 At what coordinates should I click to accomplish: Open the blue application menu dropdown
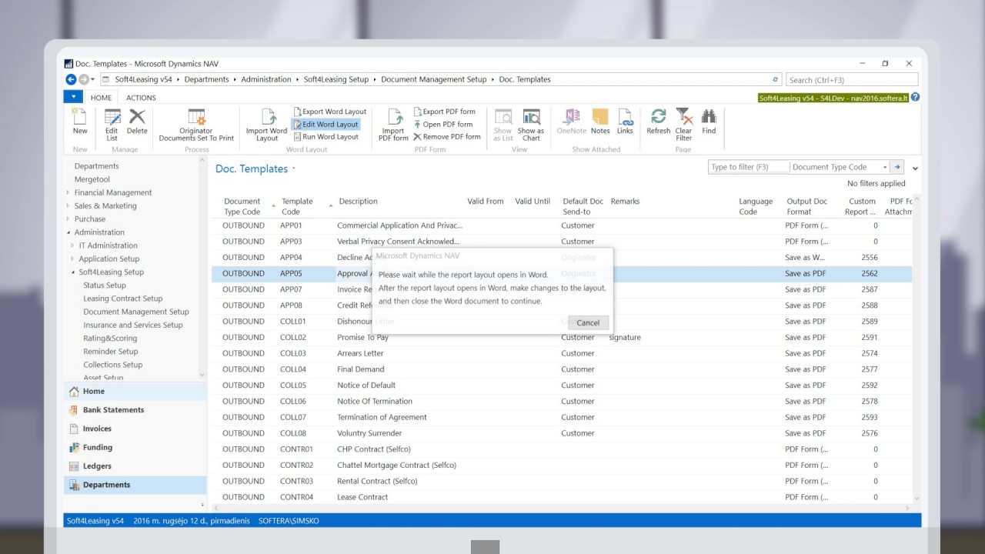coord(73,97)
